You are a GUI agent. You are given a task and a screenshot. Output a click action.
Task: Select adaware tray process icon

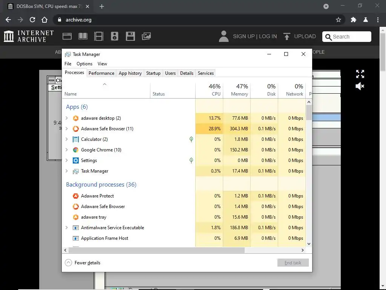coord(75,217)
